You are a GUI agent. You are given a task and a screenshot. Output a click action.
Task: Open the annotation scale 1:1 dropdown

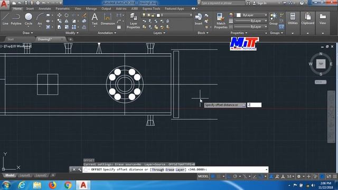[290, 176]
